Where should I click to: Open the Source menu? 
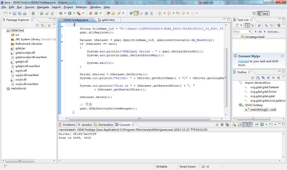point(29,7)
